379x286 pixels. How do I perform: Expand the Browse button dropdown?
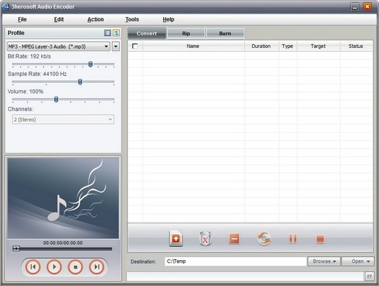tap(334, 261)
